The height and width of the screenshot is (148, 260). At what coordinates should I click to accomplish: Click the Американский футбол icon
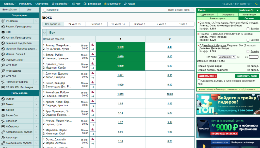tap(3, 143)
